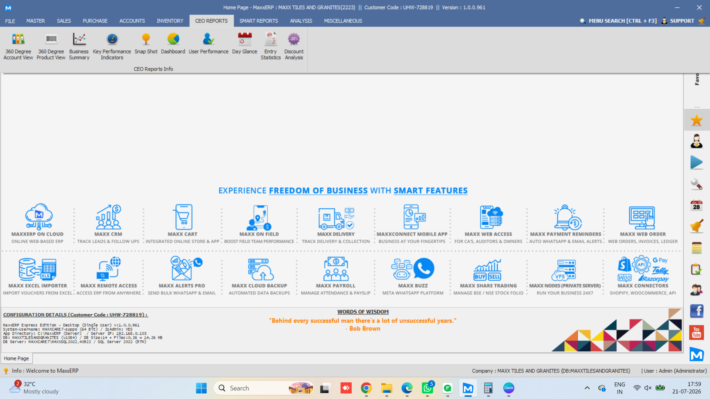The image size is (710, 399).
Task: Open the Maxx Payroll icon
Action: (336, 269)
